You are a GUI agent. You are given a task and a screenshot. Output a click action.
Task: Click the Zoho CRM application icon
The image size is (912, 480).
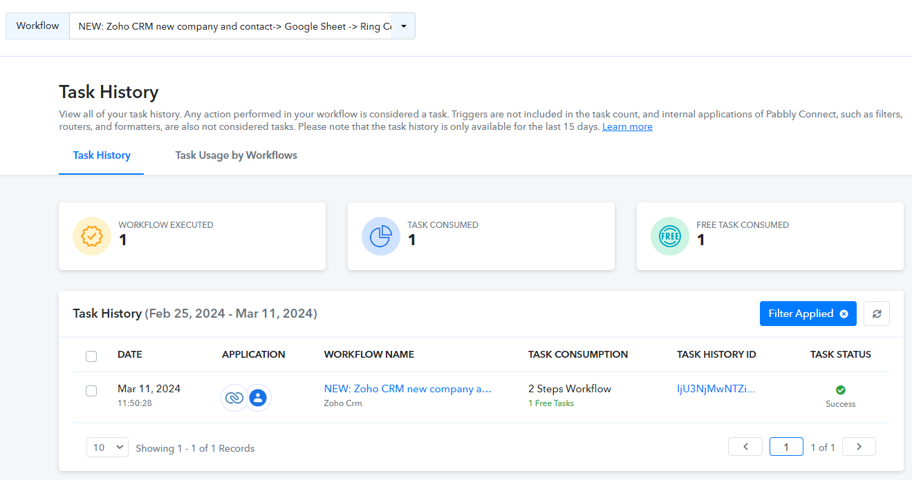point(234,398)
